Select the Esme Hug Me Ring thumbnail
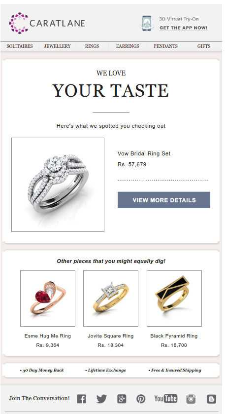The width and height of the screenshot is (225, 414). pos(48,299)
